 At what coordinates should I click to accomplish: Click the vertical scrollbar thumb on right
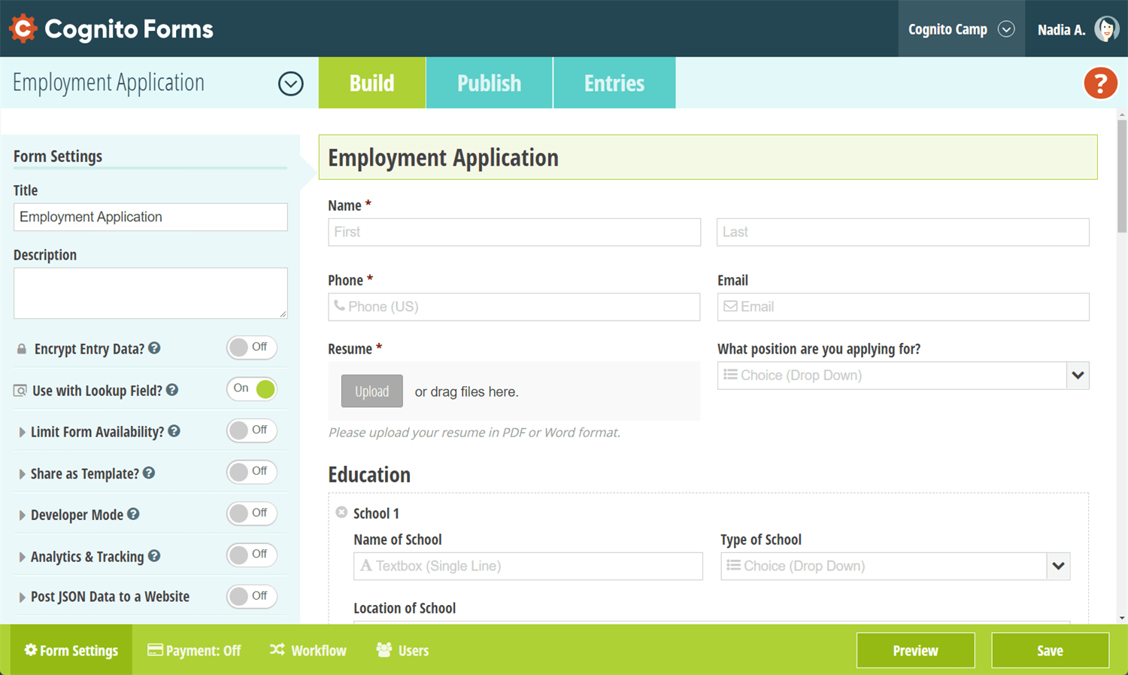click(1121, 177)
